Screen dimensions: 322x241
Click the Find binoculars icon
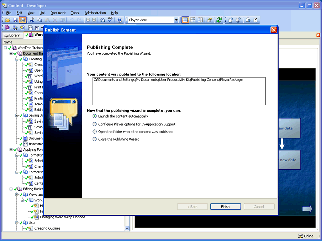coord(102,20)
